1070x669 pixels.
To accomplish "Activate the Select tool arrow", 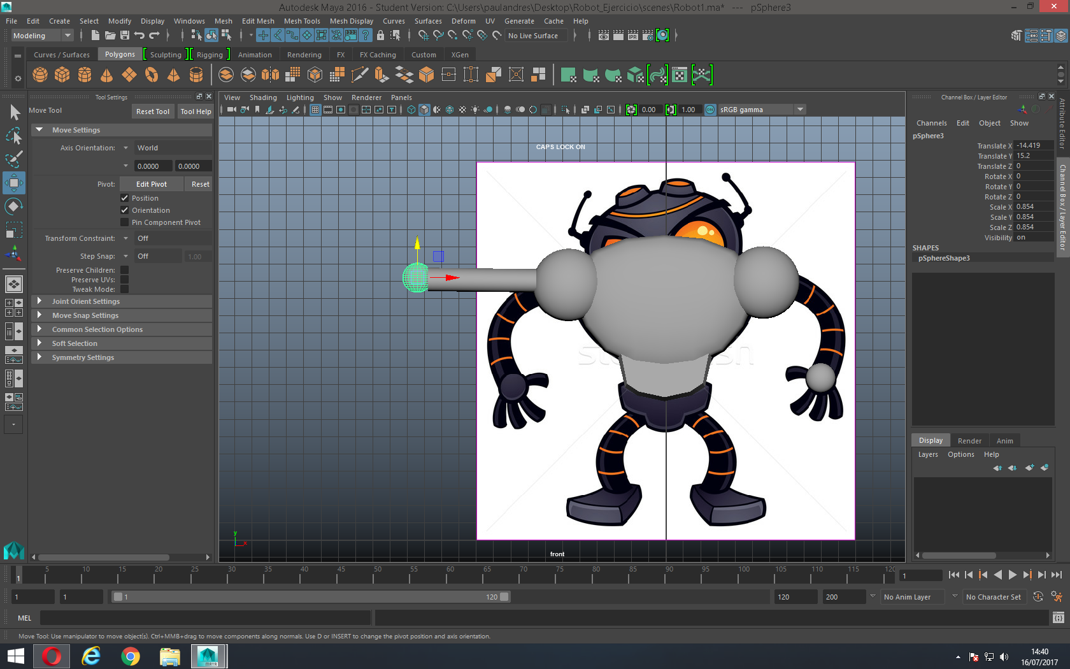I will click(14, 113).
